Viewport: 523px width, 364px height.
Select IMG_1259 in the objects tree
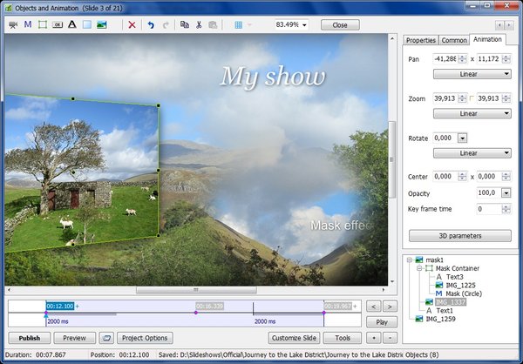pyautogui.click(x=442, y=320)
